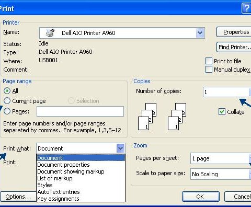
Task: Open the Scale to paper size combo box
Action: pos(221,174)
